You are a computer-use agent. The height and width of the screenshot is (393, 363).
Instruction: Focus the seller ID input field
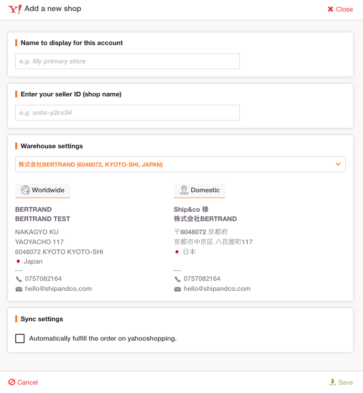pyautogui.click(x=127, y=113)
